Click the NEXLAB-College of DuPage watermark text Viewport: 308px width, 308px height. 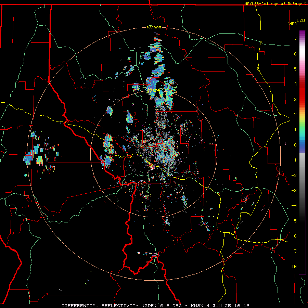tap(273, 4)
